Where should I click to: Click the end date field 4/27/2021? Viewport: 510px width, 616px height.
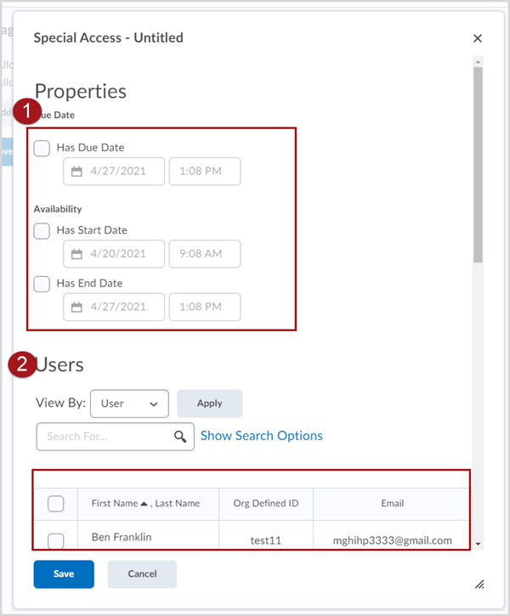(114, 307)
